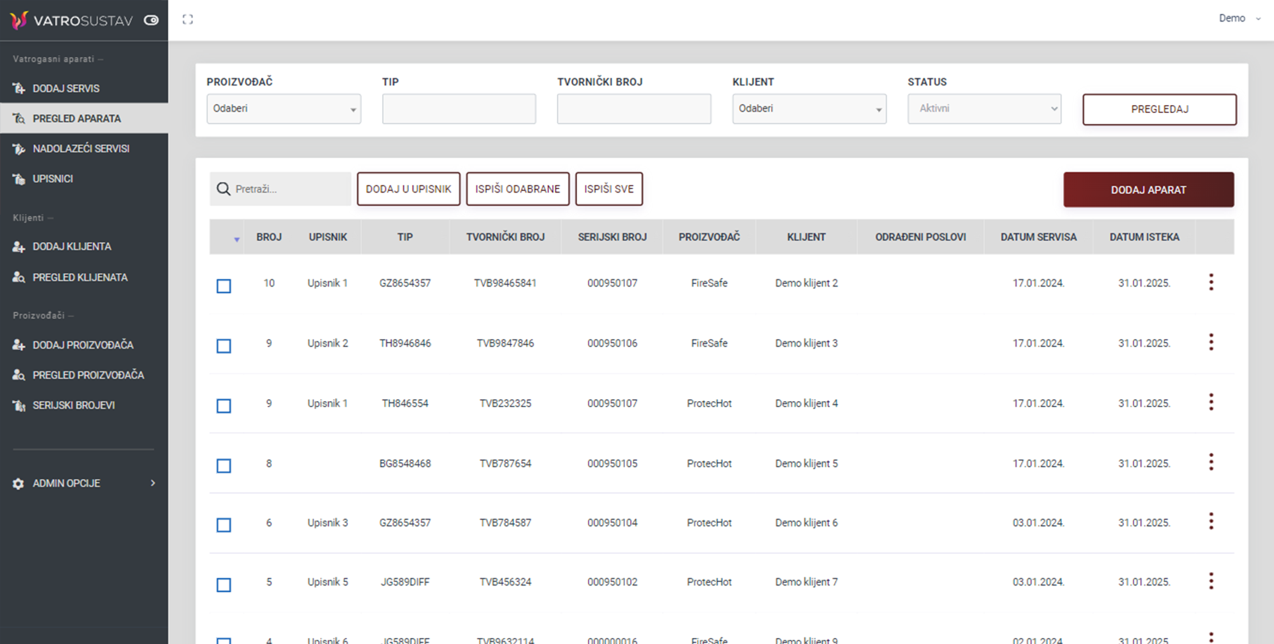The image size is (1274, 644).
Task: Click extinguisher icon beside Dodaj servis
Action: [19, 89]
